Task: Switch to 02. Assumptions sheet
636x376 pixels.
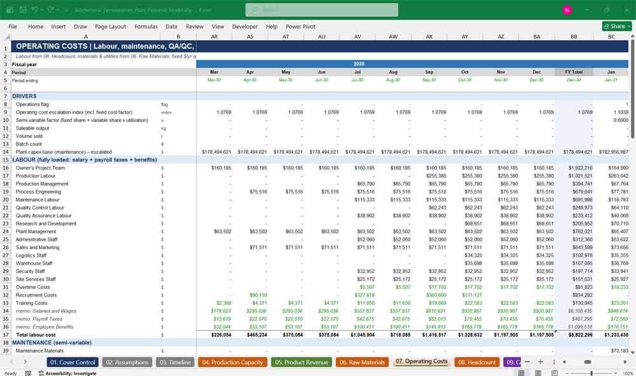Action: pos(127,362)
